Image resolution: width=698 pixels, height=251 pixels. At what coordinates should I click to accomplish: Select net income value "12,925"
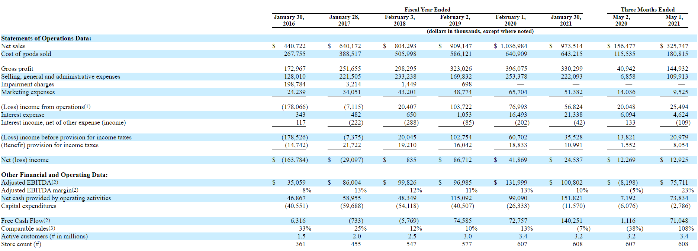click(679, 160)
